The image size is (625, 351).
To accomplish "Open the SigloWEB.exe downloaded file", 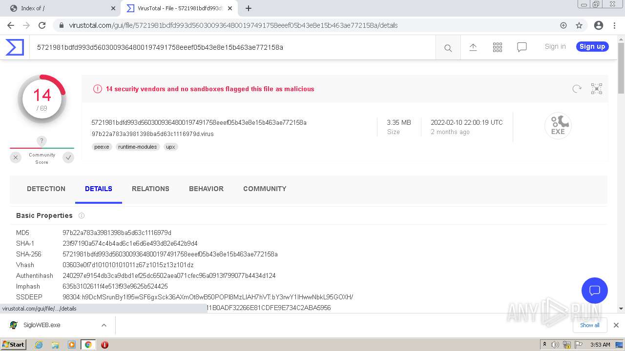I will tap(42, 325).
